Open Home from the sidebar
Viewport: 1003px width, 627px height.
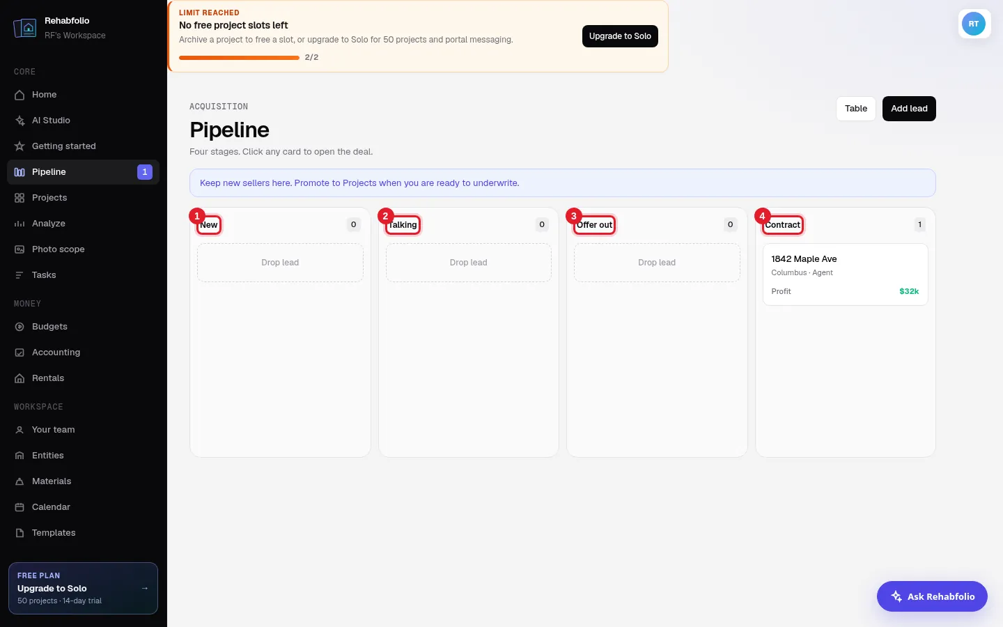(x=83, y=95)
